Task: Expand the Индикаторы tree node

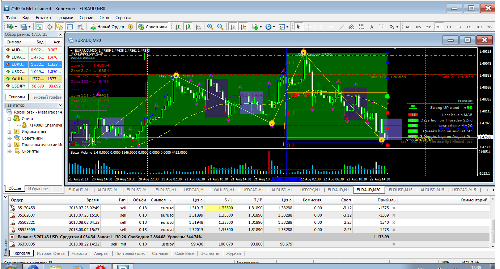Action: tap(9, 132)
